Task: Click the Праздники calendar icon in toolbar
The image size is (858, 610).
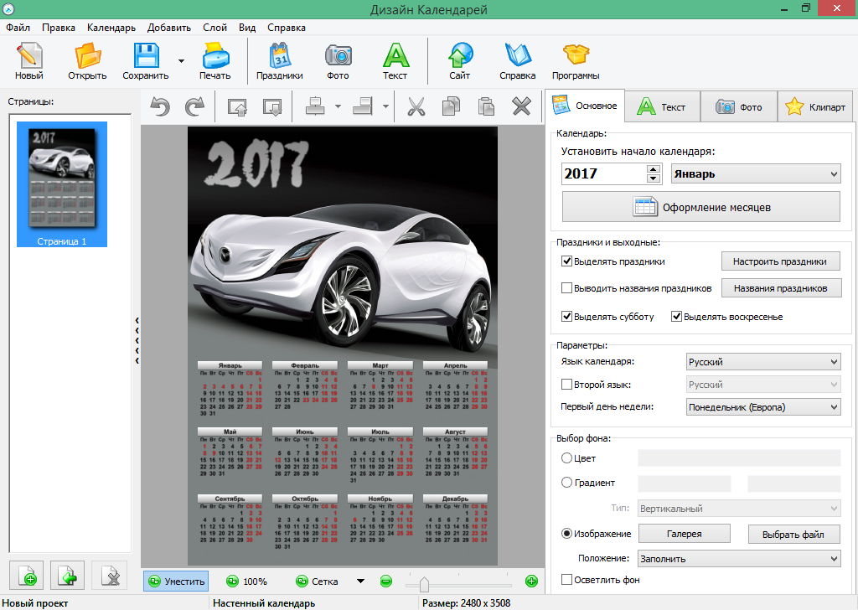Action: pos(279,57)
